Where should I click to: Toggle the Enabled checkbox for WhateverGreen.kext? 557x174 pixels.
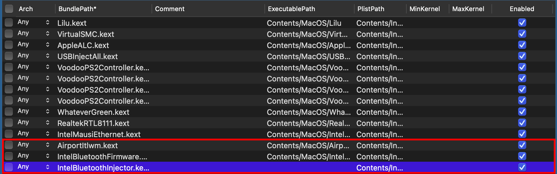[522, 112]
